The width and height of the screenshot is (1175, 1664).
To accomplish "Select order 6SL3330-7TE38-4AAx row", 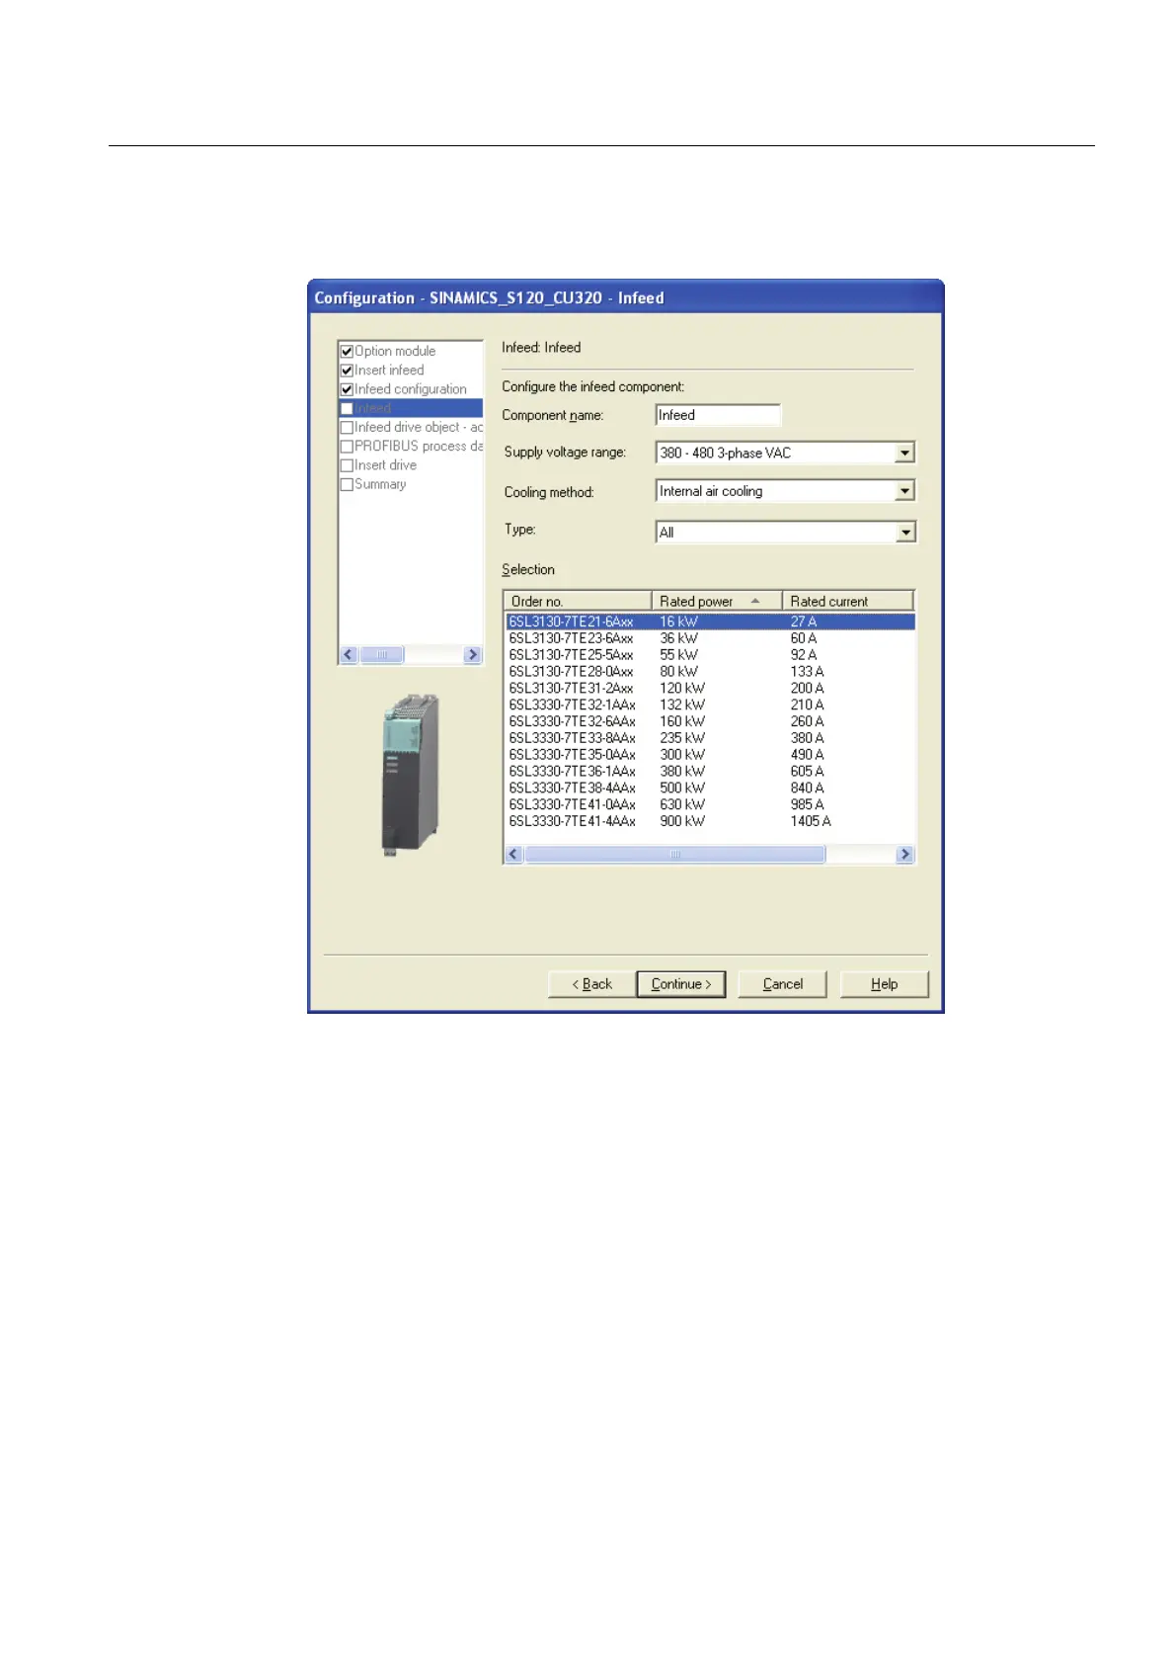I will pyautogui.click(x=710, y=789).
